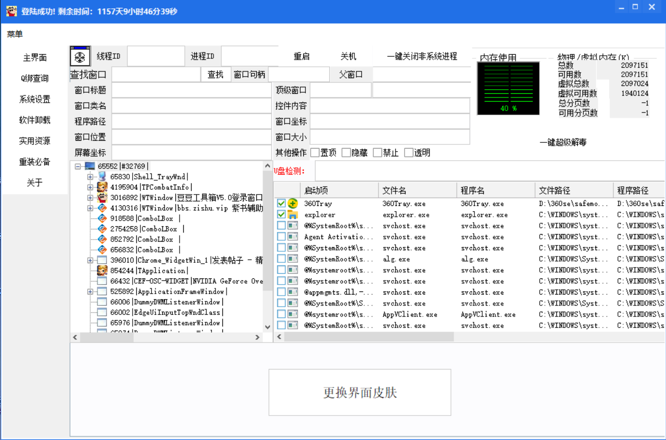Expand the 525892 ApplicationFrameWindow node
Screen dimensions: 666x440
coord(90,291)
